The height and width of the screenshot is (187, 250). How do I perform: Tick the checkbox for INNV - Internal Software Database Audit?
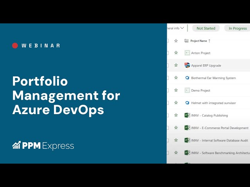tap(168, 140)
